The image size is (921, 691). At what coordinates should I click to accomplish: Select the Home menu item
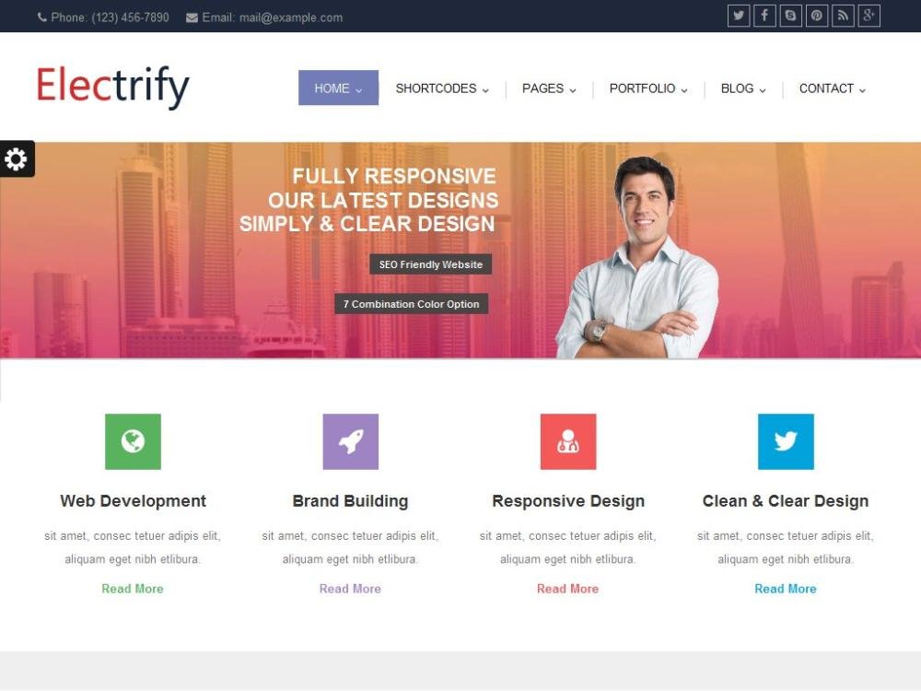[x=338, y=88]
